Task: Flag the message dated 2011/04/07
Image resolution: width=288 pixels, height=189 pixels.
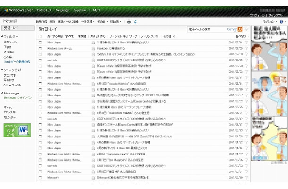Action: [x=246, y=154]
